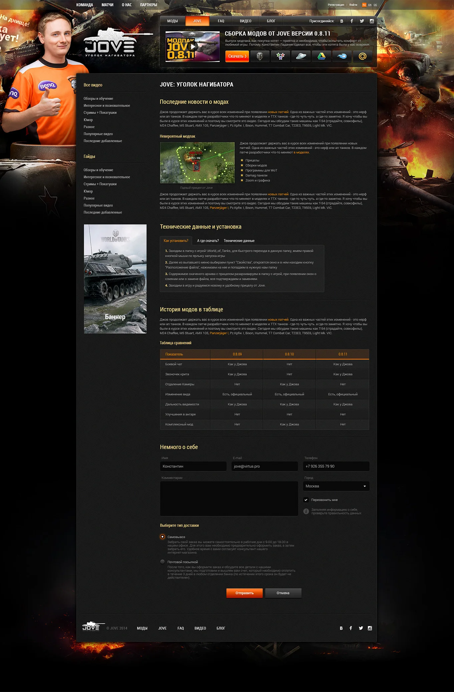Click the Показатель table header cell
The width and height of the screenshot is (454, 692).
(x=185, y=354)
